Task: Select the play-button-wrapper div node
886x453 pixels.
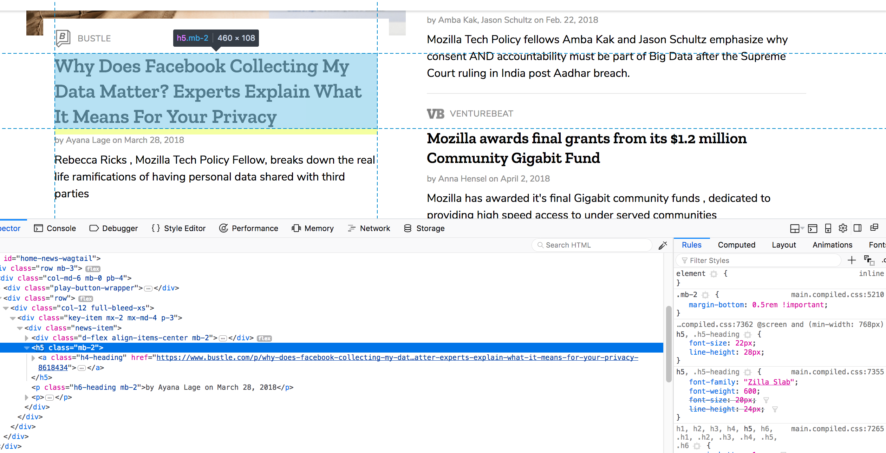Action: [91, 288]
